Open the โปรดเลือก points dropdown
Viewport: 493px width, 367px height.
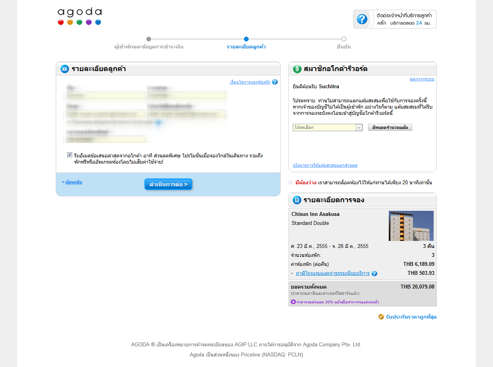point(328,127)
